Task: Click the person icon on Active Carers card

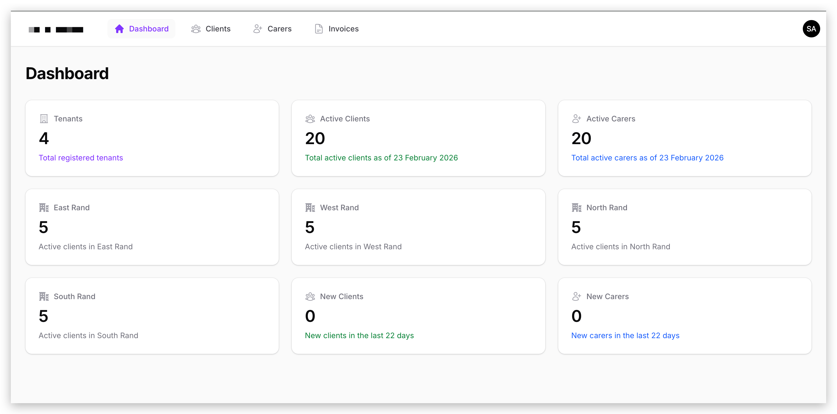Action: click(576, 119)
